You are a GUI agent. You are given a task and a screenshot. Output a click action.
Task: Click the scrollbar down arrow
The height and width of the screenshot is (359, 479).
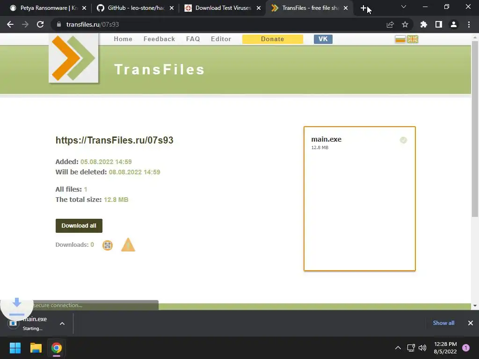[475, 306]
